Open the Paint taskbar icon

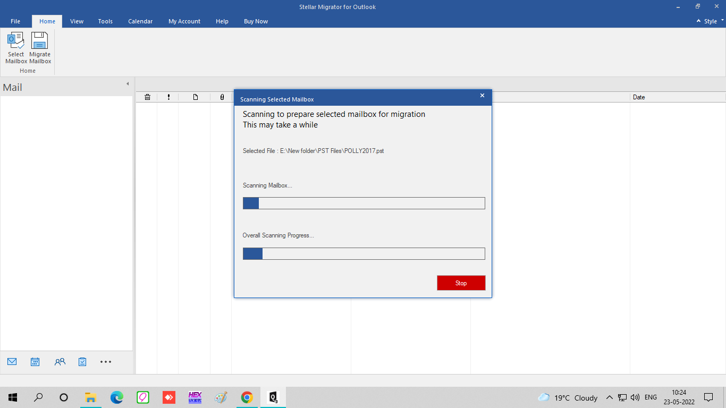pos(221,397)
